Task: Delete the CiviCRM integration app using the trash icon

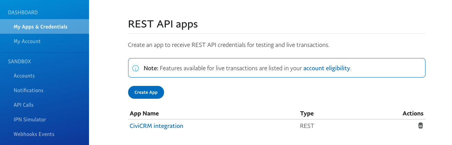Action: [421, 126]
